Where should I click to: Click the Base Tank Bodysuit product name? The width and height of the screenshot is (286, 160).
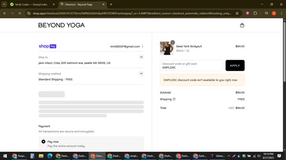tap(189, 46)
